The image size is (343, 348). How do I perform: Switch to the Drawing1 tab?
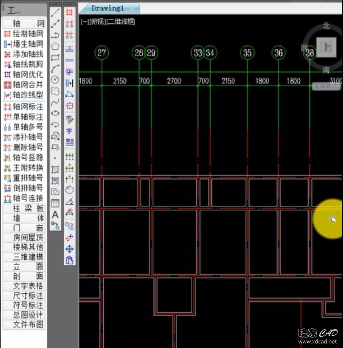point(107,8)
